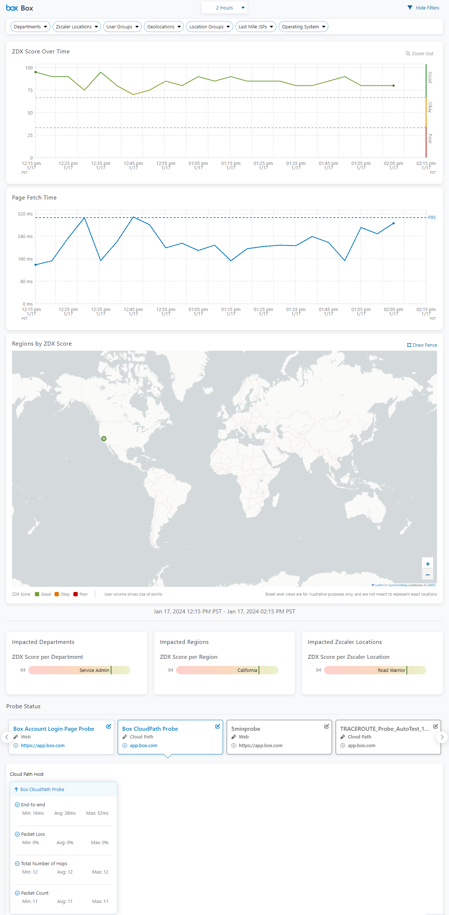Expand the 2 Hours time range dropdown

pos(224,8)
